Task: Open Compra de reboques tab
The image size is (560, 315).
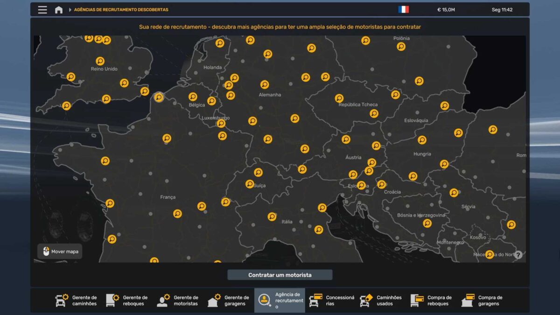Action: tap(432, 301)
